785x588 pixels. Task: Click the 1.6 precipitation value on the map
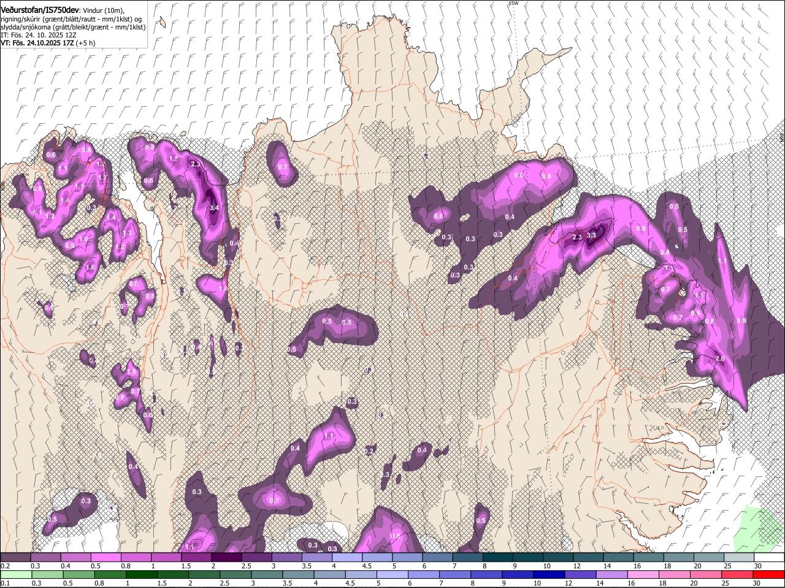pyautogui.click(x=91, y=268)
